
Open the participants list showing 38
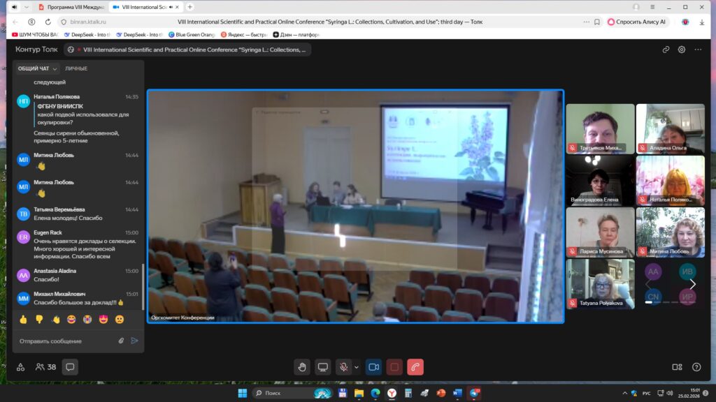45,367
